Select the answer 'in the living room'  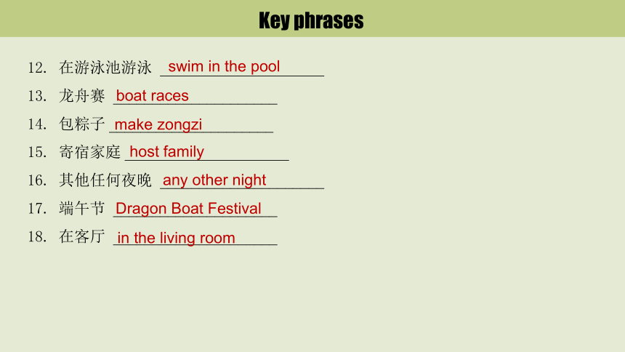coord(176,238)
